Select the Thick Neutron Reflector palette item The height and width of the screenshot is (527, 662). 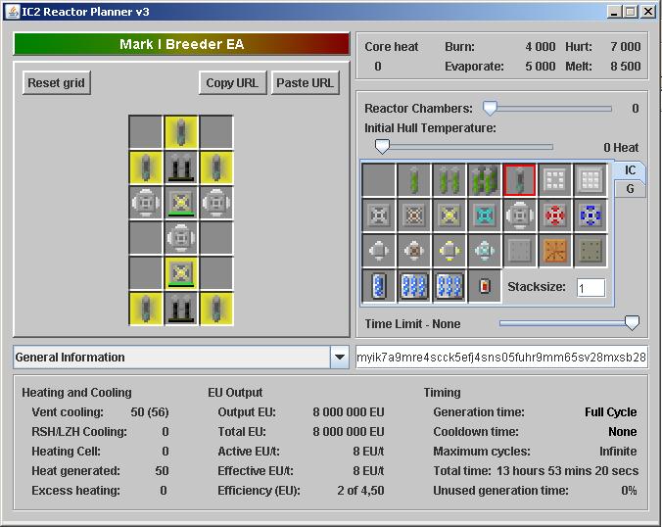pyautogui.click(x=591, y=180)
